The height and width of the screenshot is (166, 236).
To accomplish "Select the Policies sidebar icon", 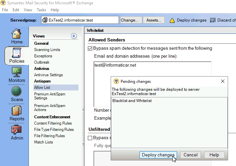I will click(x=17, y=53).
